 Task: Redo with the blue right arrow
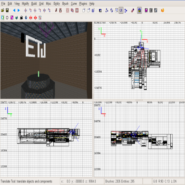tap(19, 10)
